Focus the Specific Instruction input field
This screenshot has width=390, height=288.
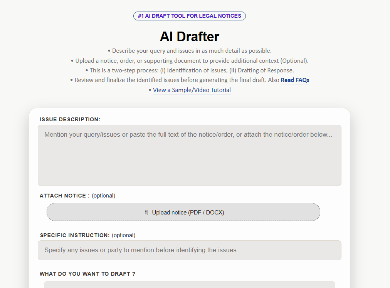coord(190,250)
